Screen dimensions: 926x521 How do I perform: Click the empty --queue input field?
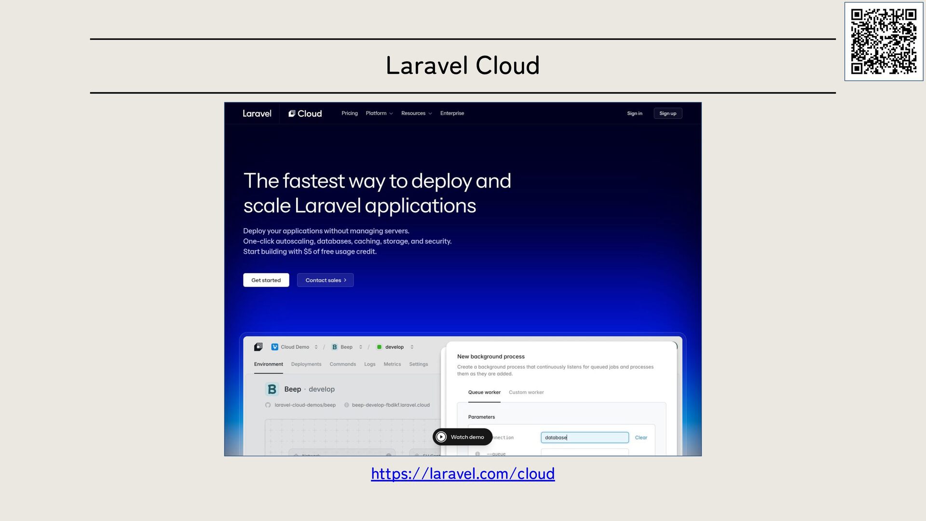click(x=585, y=452)
